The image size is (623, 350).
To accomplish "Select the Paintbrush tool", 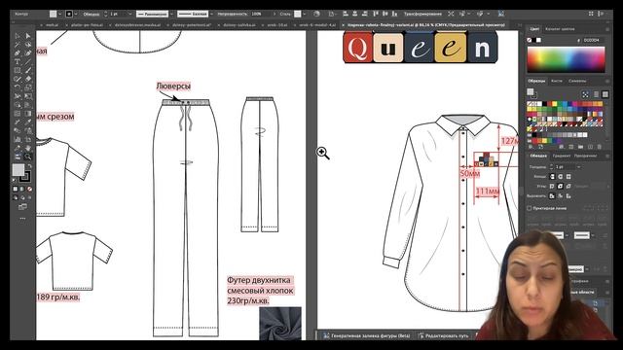I will (x=28, y=70).
